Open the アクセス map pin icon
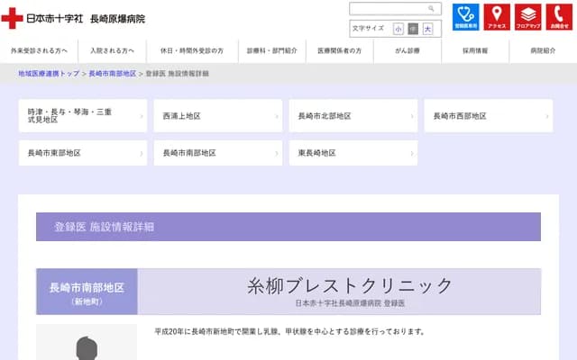Screen dimensions: 577x360 pyautogui.click(x=496, y=15)
